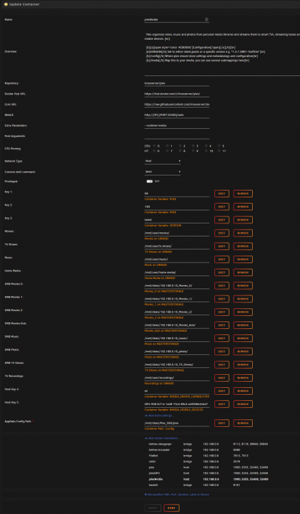This screenshot has height=514, width=300.
Task: Click the plexNvidia allocation row name
Action: 156,479
